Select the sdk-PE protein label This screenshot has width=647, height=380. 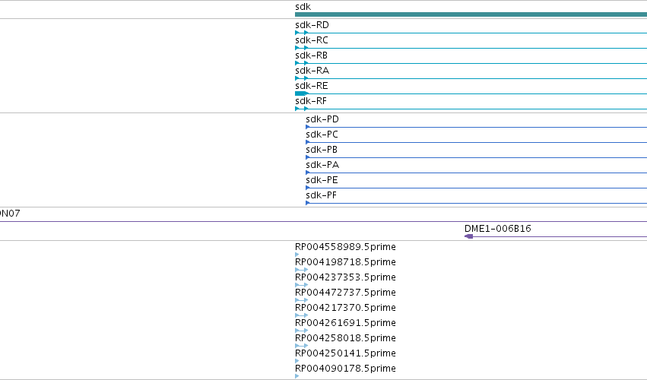(x=322, y=180)
